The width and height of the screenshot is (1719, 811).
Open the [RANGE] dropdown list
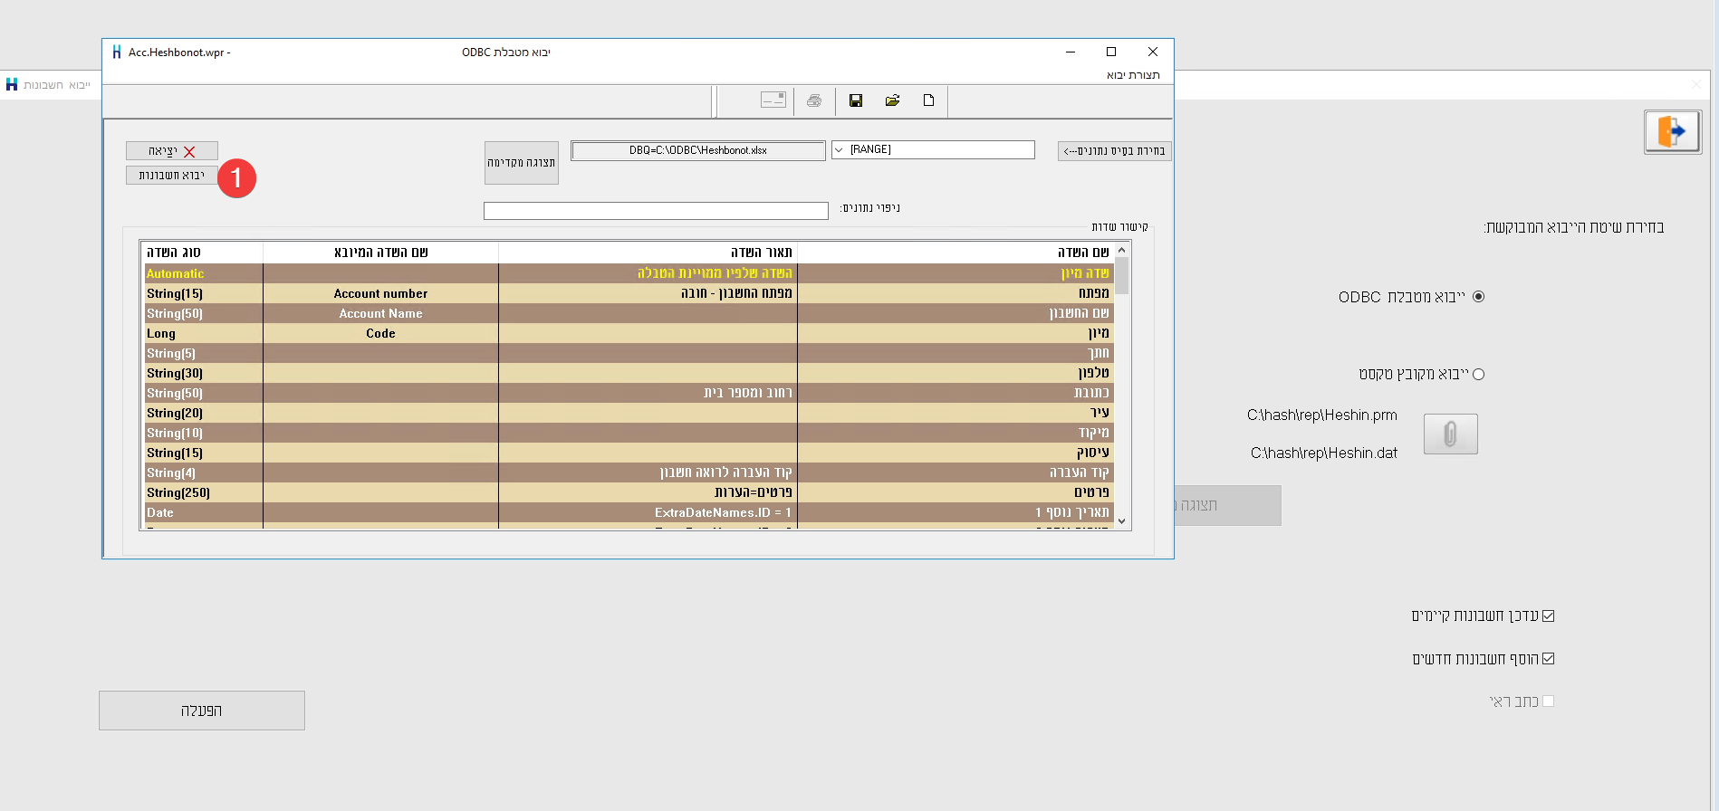840,150
